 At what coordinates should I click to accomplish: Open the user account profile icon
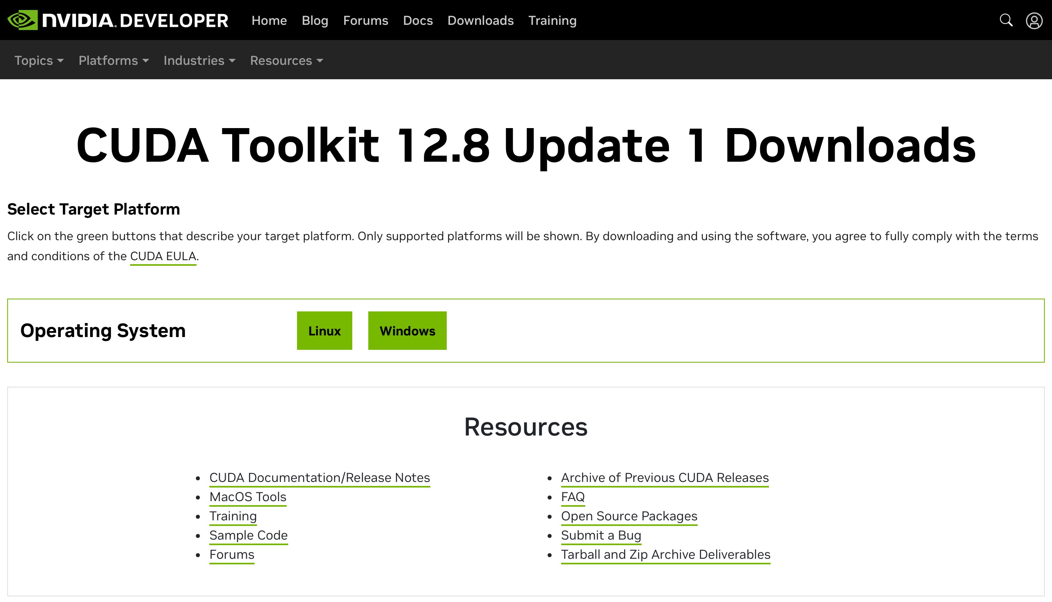pyautogui.click(x=1034, y=20)
